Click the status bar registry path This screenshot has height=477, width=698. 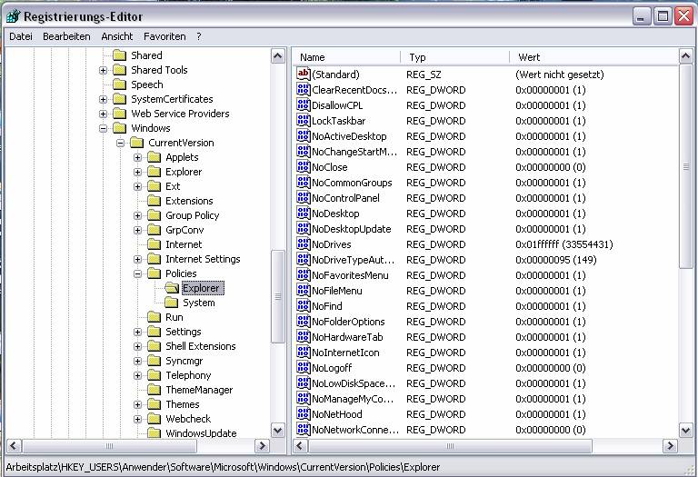tap(223, 467)
